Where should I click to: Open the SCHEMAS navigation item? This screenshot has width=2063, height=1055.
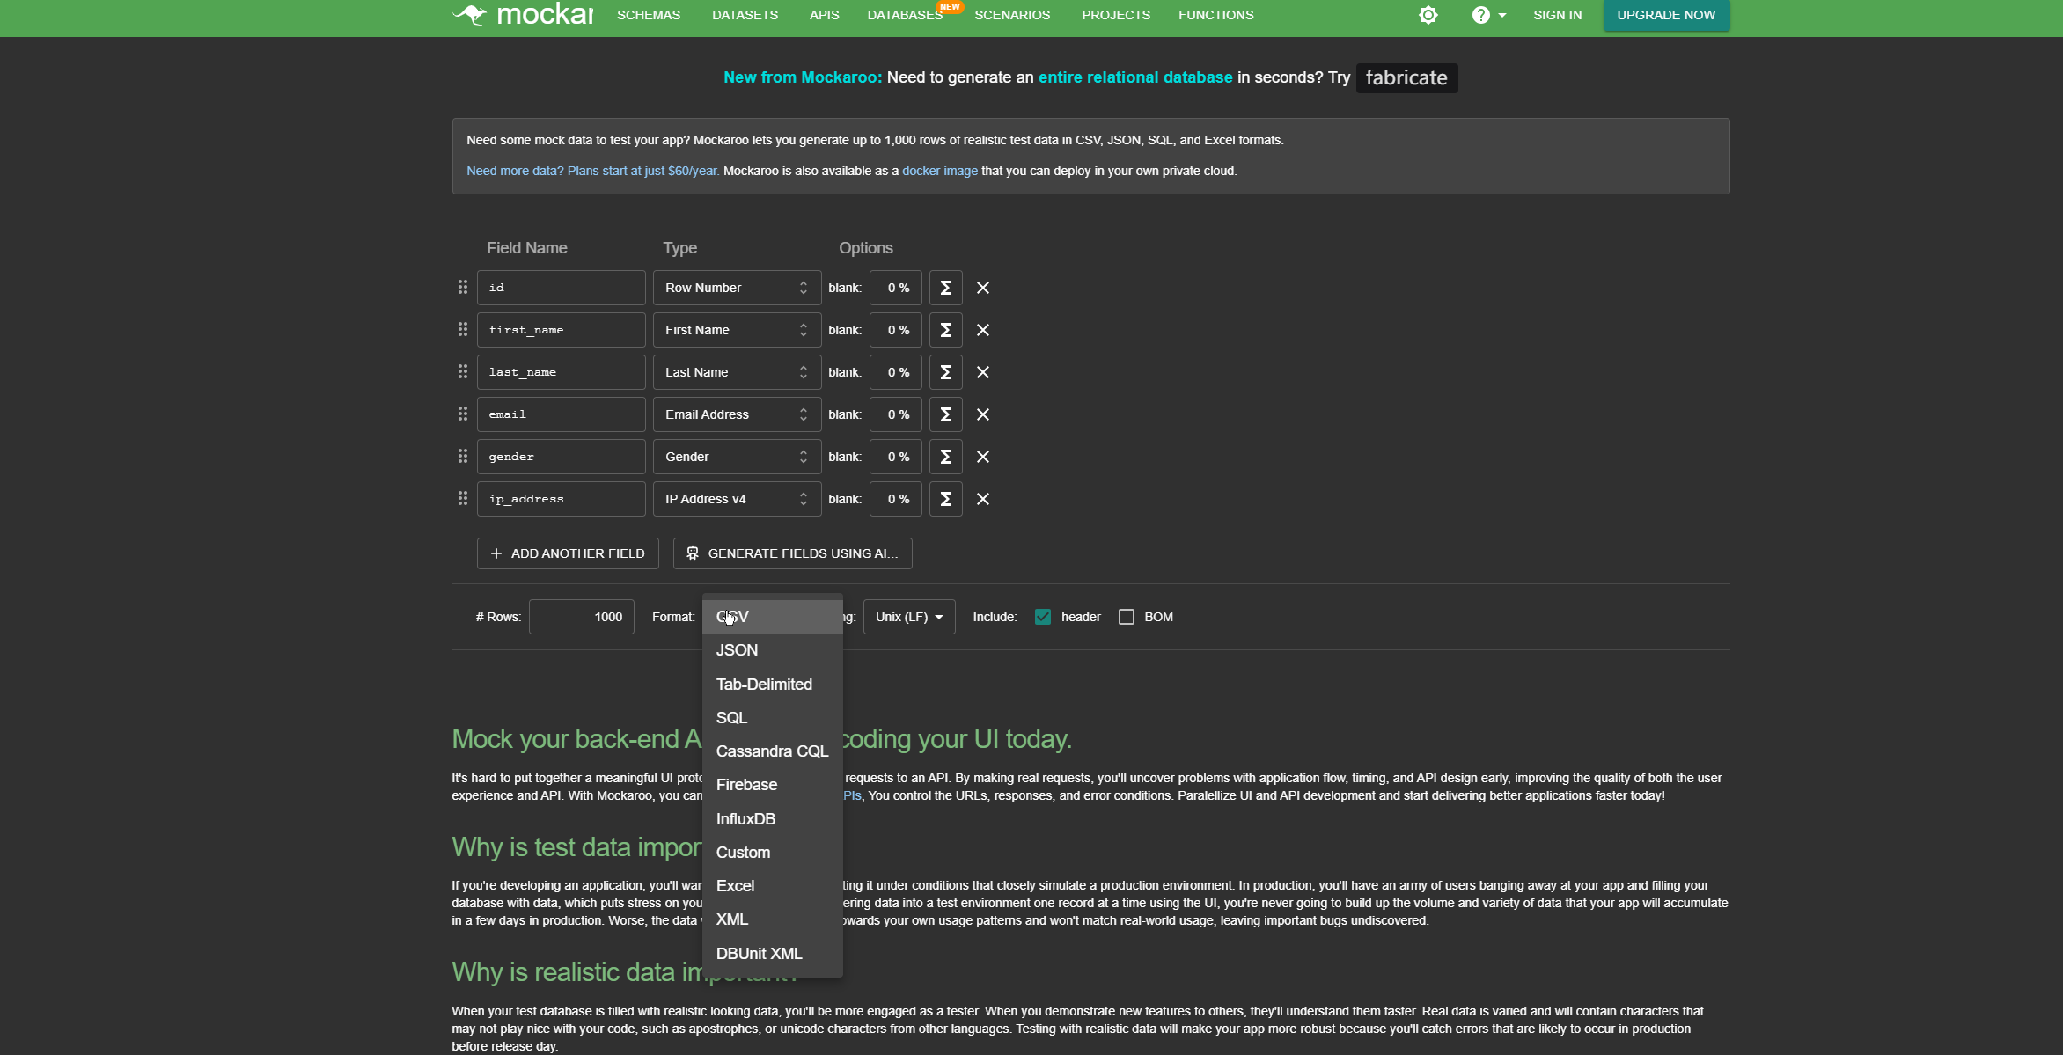(648, 15)
